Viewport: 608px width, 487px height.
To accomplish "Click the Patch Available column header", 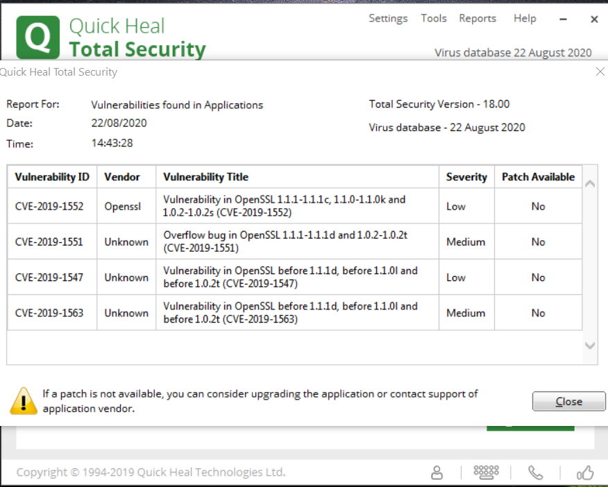I will pos(538,177).
